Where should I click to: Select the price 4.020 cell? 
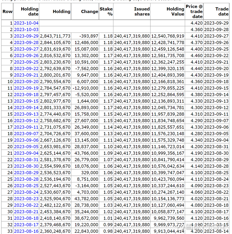pos(194,199)
